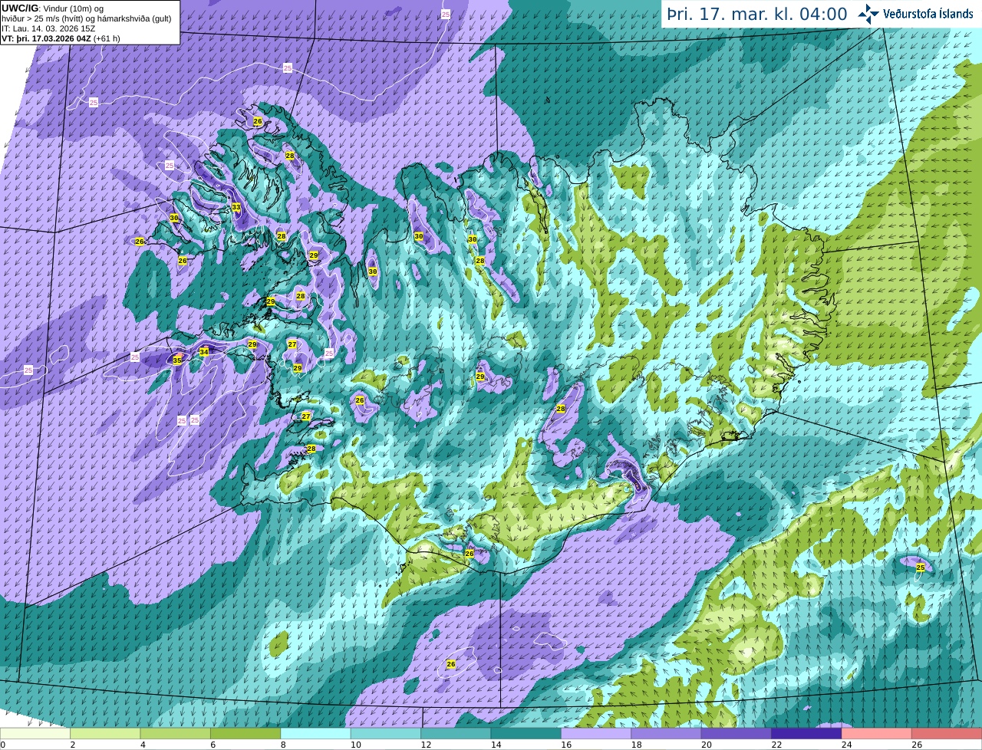Screen dimensions: 982x750
Task: Pick the coral red above-26 m/s legend swatch
Action: coord(947,733)
